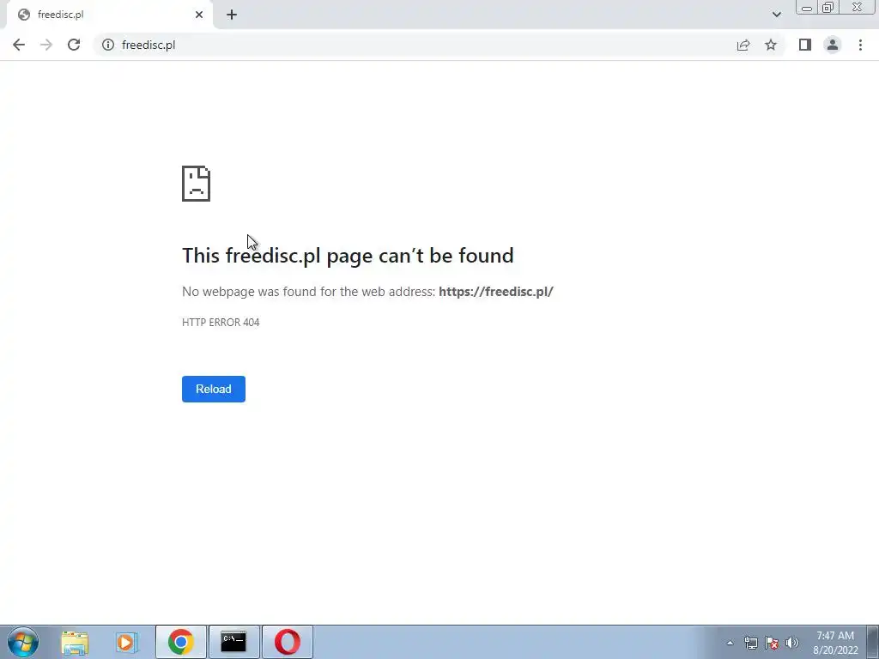
Task: Open Opera browser from taskbar
Action: pyautogui.click(x=287, y=642)
